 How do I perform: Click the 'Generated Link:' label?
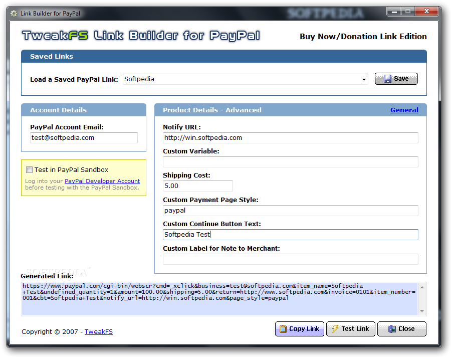[x=47, y=276]
